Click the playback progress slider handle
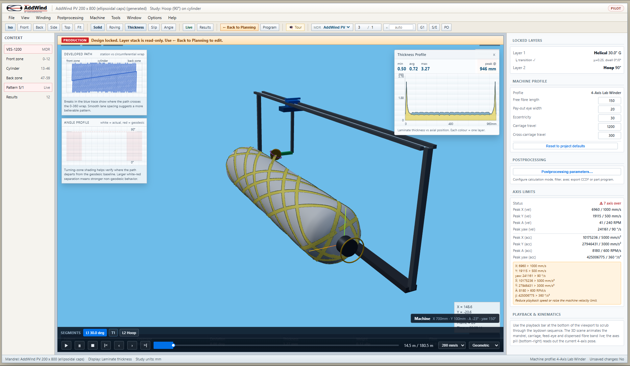 click(173, 345)
